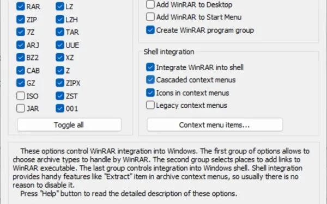Toggle the ZST checkbox
The width and height of the screenshot is (327, 204).
(x=60, y=96)
